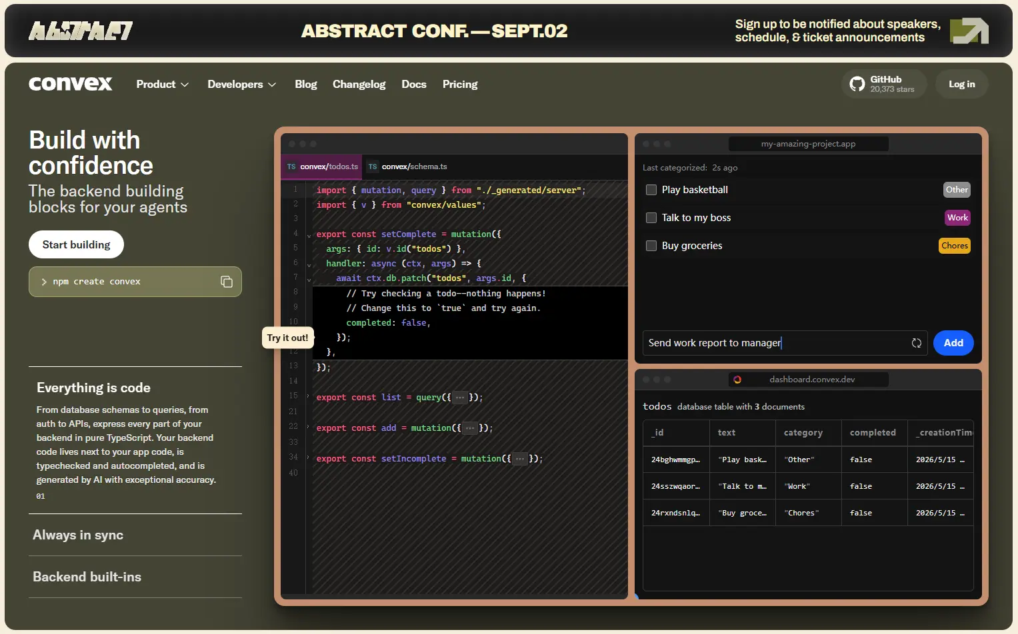Copy the npm create convex command
Screen dimensions: 1018x634
click(227, 282)
